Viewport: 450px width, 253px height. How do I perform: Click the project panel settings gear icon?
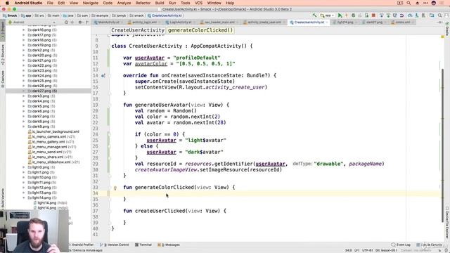click(80, 22)
